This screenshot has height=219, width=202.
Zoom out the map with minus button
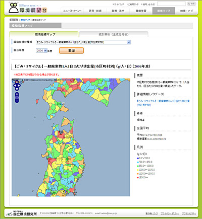(x=17, y=101)
